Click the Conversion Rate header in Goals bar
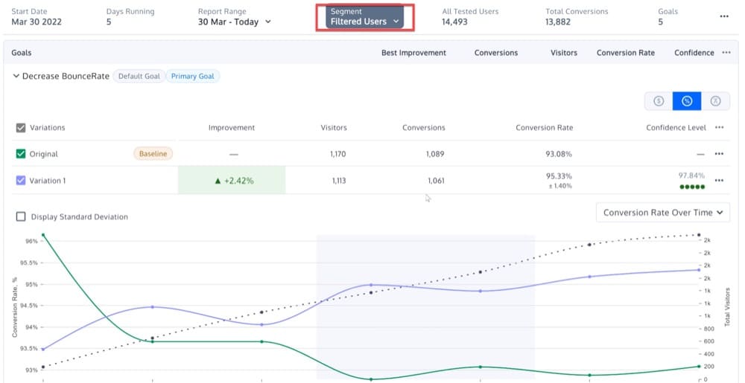This screenshot has height=383, width=745. coord(626,53)
